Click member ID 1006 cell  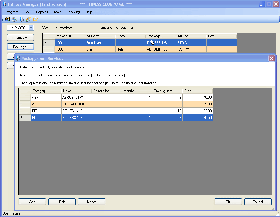[x=70, y=49]
